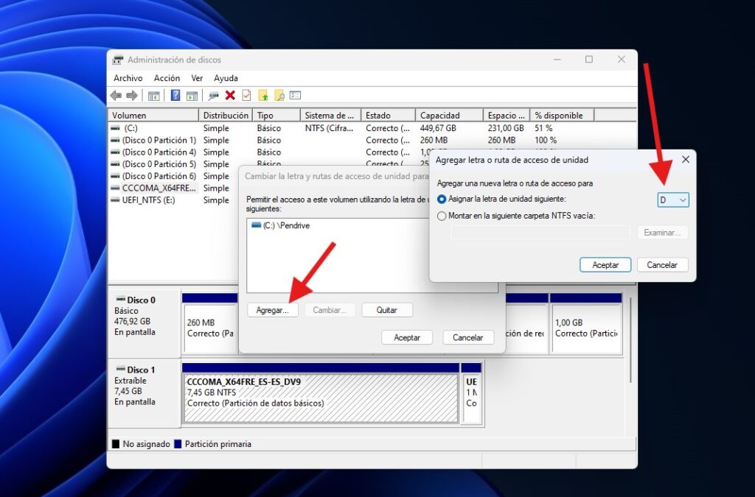The height and width of the screenshot is (497, 755).
Task: Click Cancelar in Agregar letra dialog
Action: tap(662, 265)
